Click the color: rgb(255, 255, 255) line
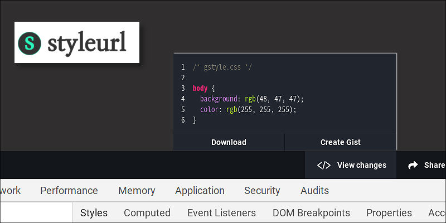Viewport: 446px width, 223px height. 248,109
